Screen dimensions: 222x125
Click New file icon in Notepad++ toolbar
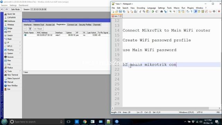(x=113, y=11)
